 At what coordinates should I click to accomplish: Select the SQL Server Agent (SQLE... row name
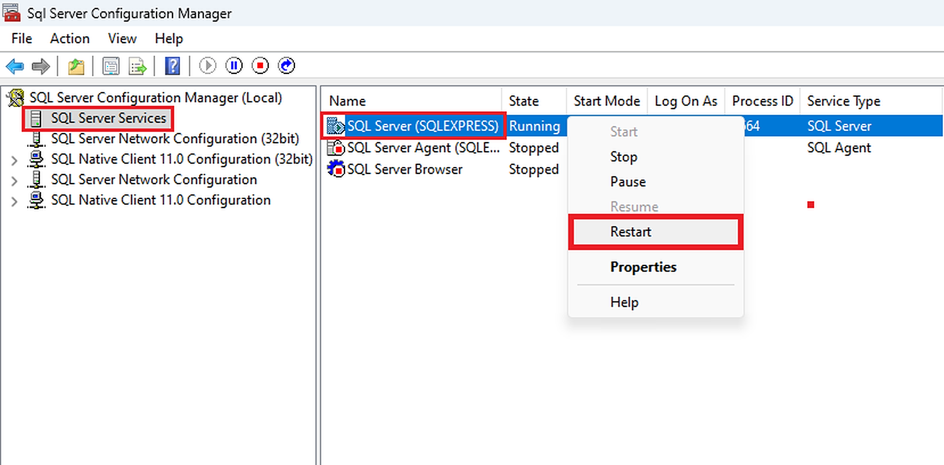tap(424, 148)
